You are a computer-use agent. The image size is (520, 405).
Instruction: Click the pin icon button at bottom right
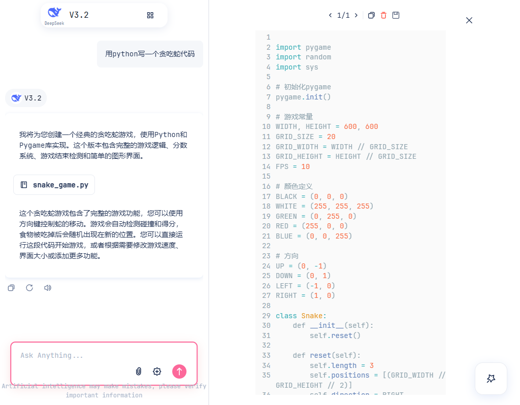click(x=491, y=379)
